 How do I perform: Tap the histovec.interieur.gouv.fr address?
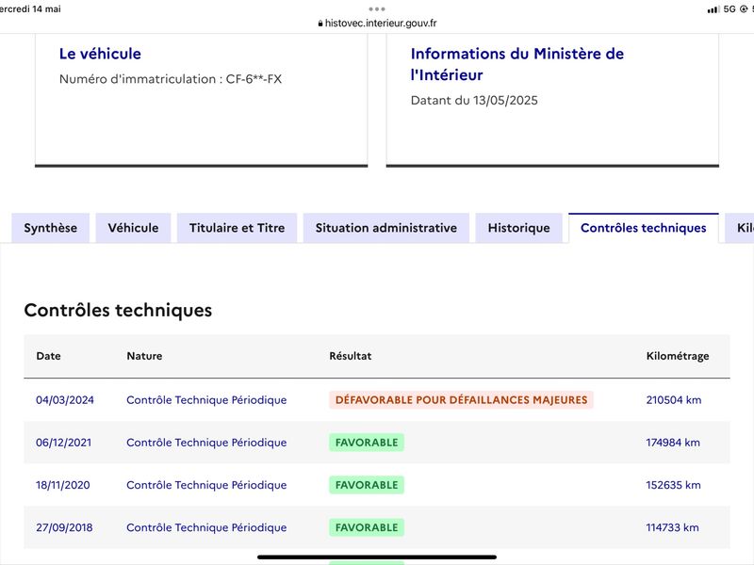click(x=381, y=23)
